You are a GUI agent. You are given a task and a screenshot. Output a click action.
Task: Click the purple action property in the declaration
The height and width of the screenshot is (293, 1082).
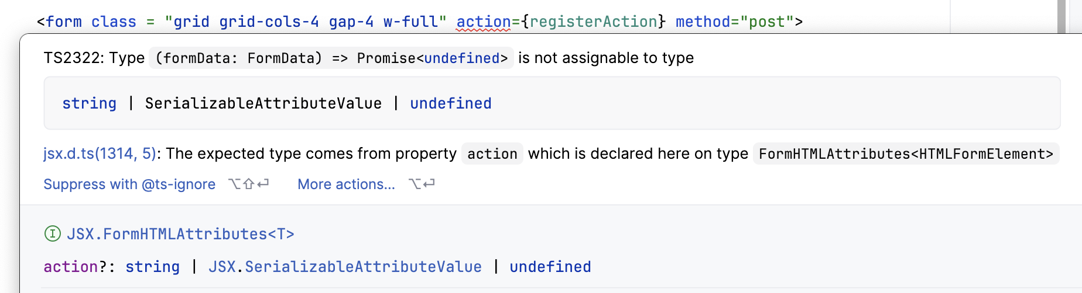pos(70,267)
